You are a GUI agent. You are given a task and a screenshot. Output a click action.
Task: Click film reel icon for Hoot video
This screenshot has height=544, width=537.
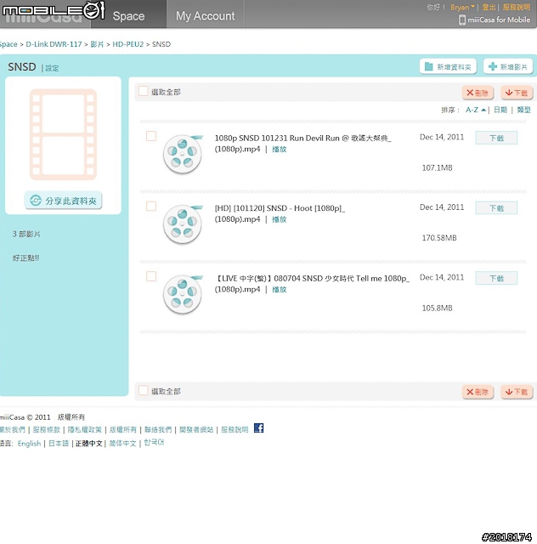click(183, 223)
